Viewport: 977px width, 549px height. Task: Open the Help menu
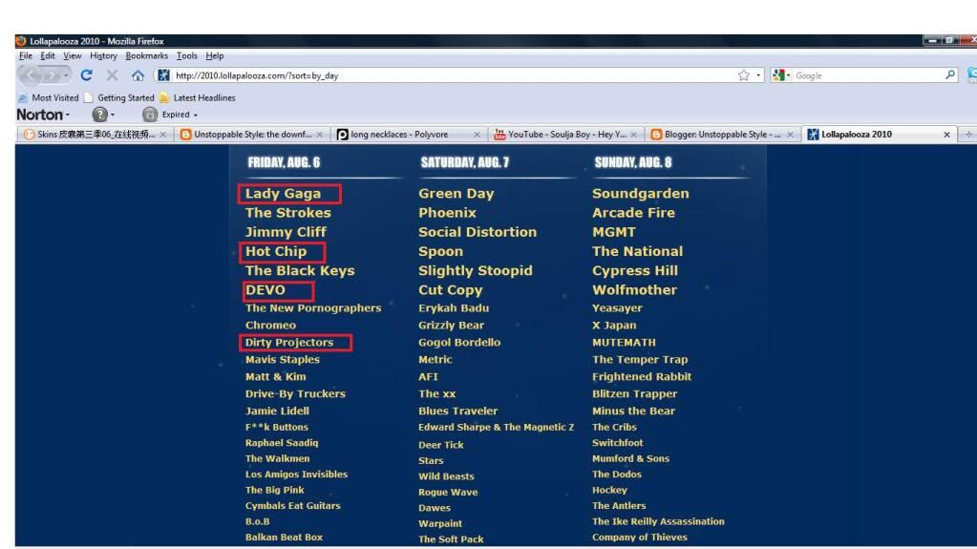point(214,56)
